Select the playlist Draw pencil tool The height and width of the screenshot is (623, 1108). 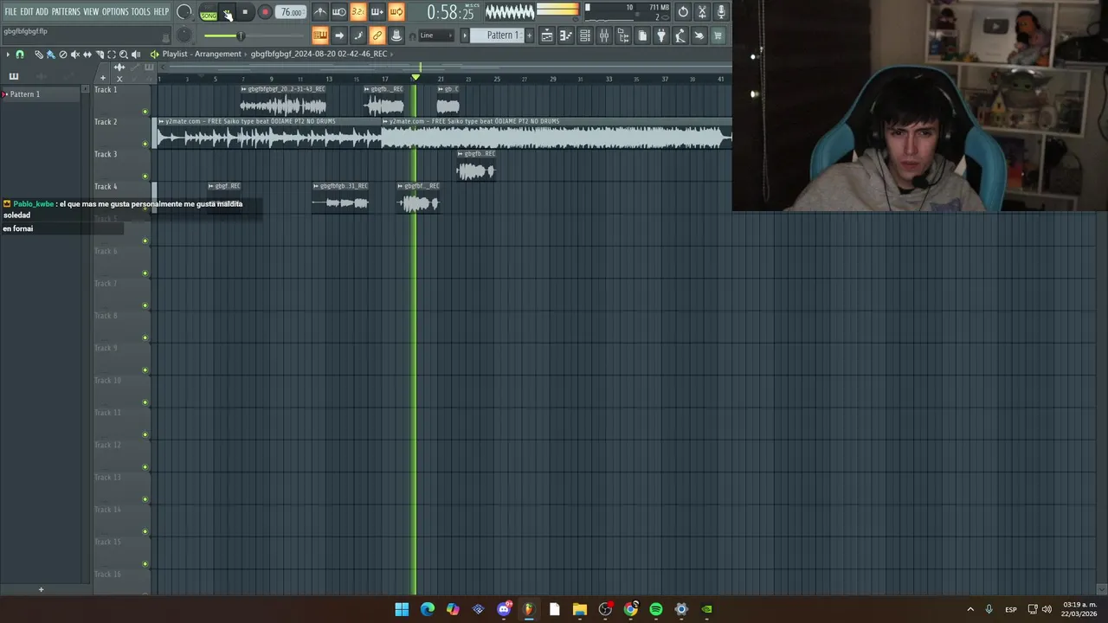point(39,55)
